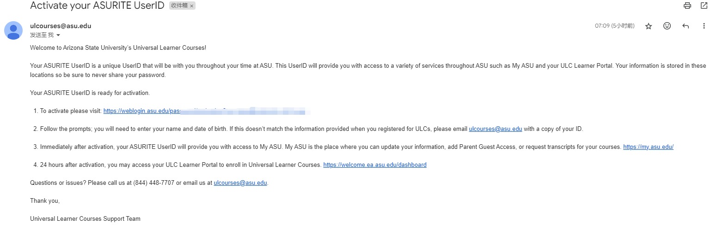Click the sender name ulcourses@asu.edu in the header
Screen dimensions: 717x230
[61, 26]
